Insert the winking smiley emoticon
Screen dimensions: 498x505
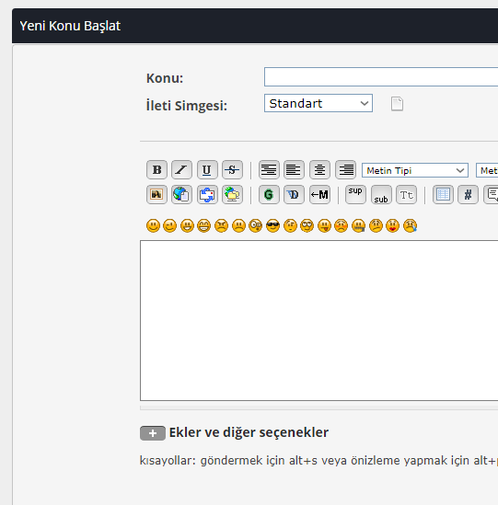[x=170, y=225]
